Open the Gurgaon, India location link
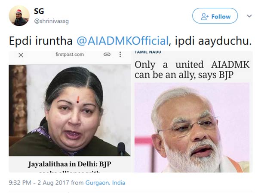 [x=105, y=183]
